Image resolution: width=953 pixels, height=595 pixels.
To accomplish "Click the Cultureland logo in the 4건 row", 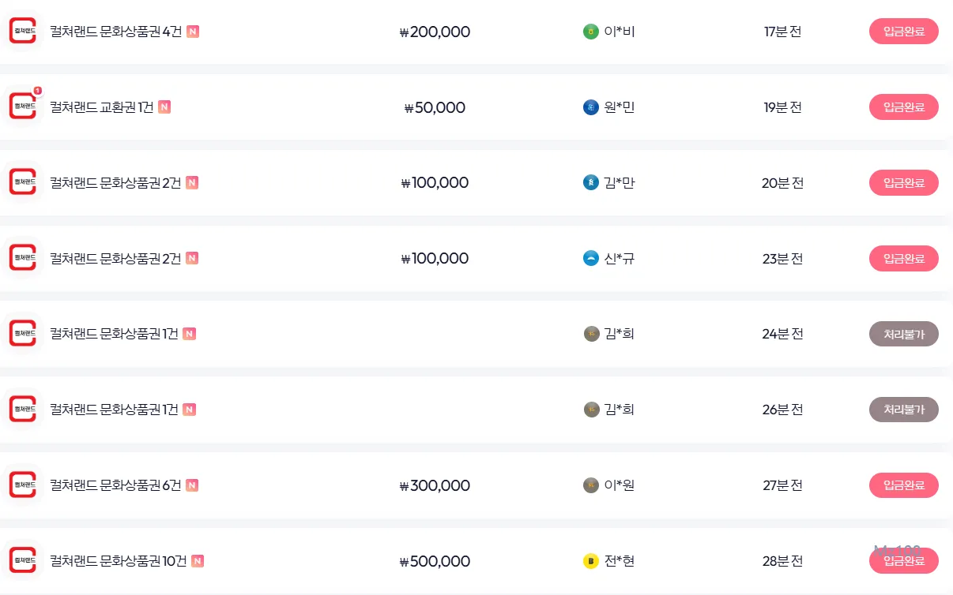I will click(23, 32).
